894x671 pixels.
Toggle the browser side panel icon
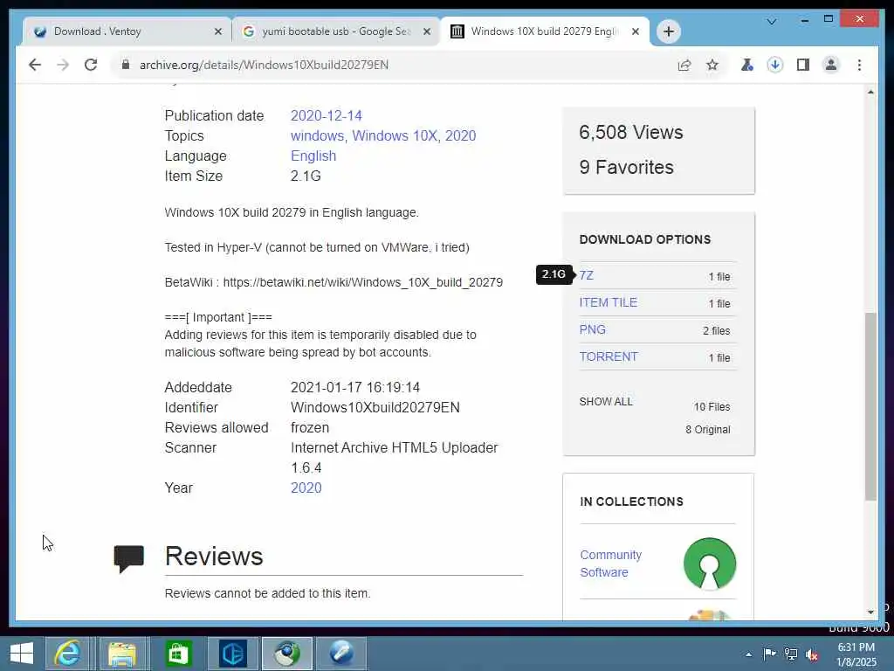803,65
